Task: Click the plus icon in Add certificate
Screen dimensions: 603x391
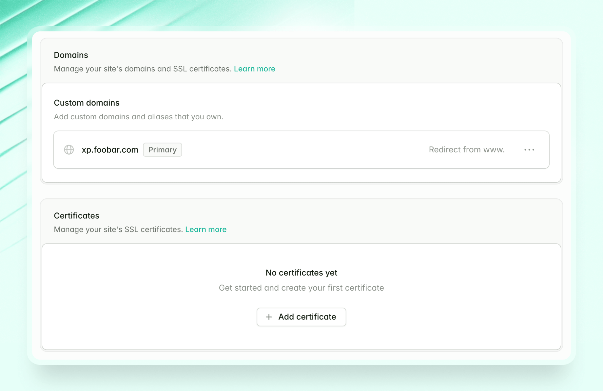Action: coord(269,317)
